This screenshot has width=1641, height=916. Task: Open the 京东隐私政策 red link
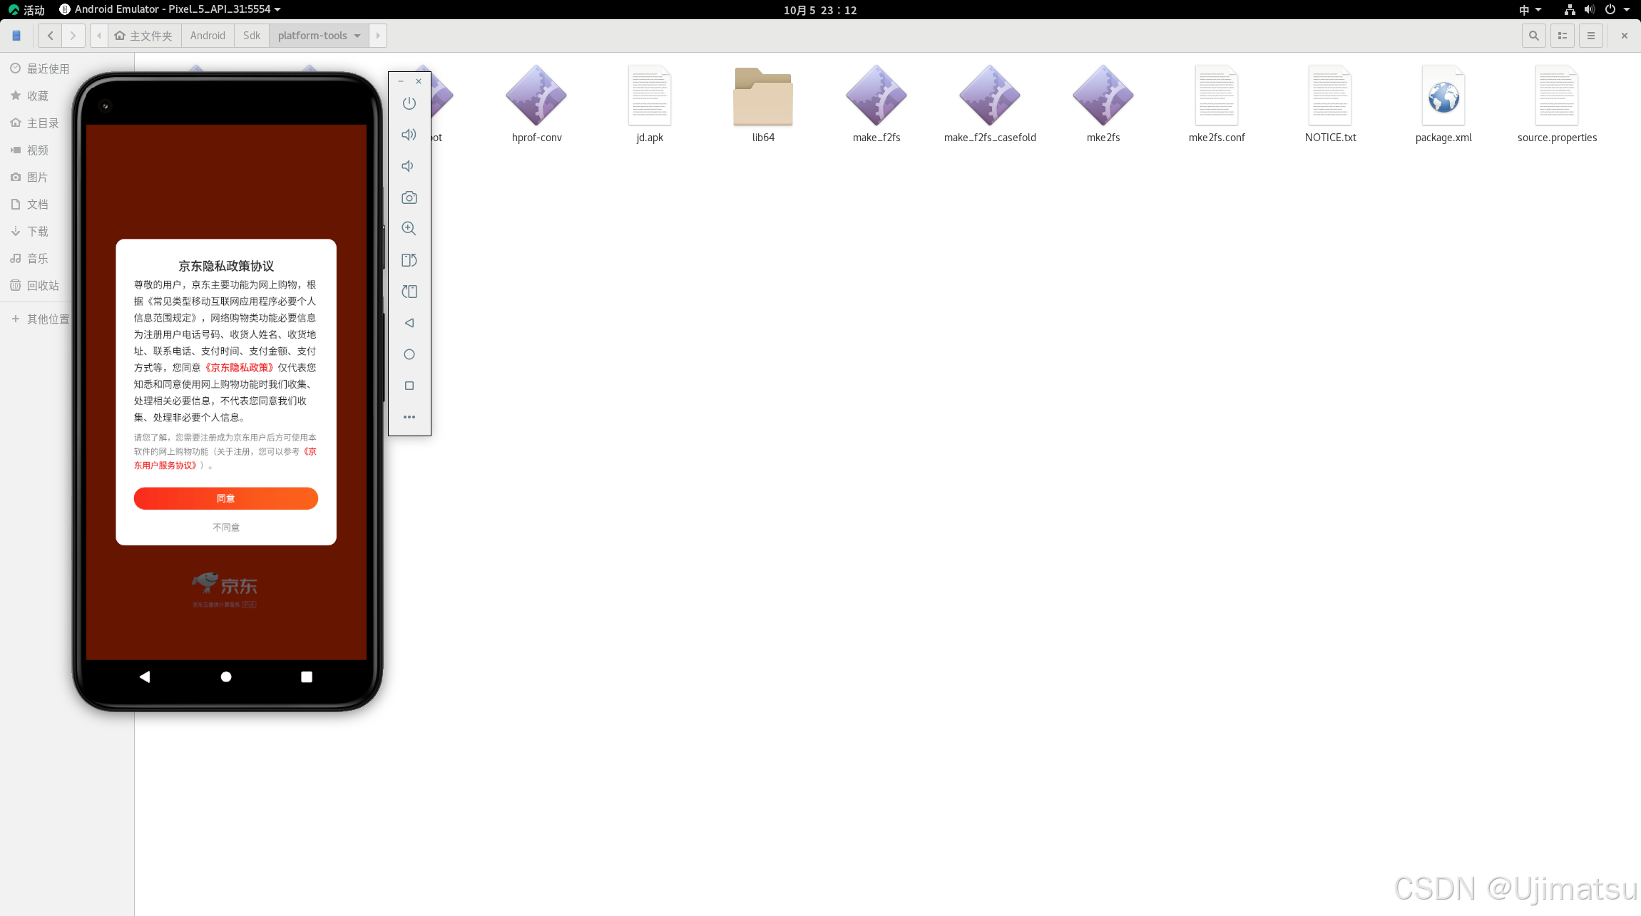tap(239, 368)
